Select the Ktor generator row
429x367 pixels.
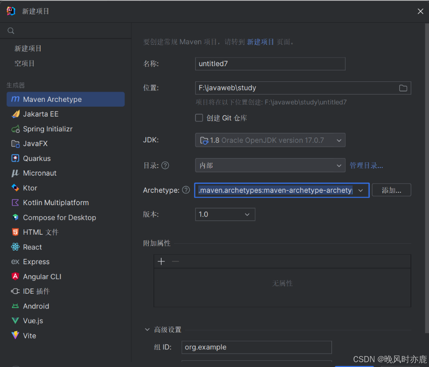(66, 188)
